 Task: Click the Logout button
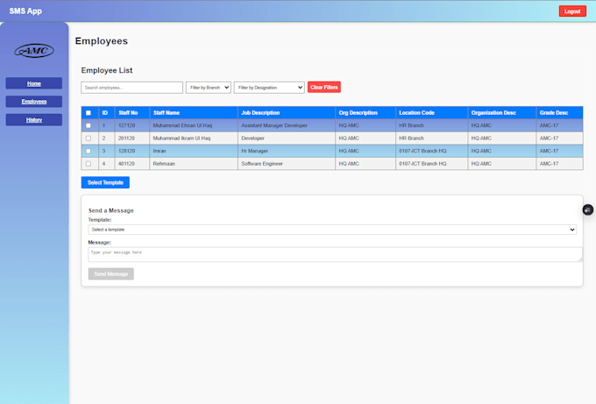(572, 11)
